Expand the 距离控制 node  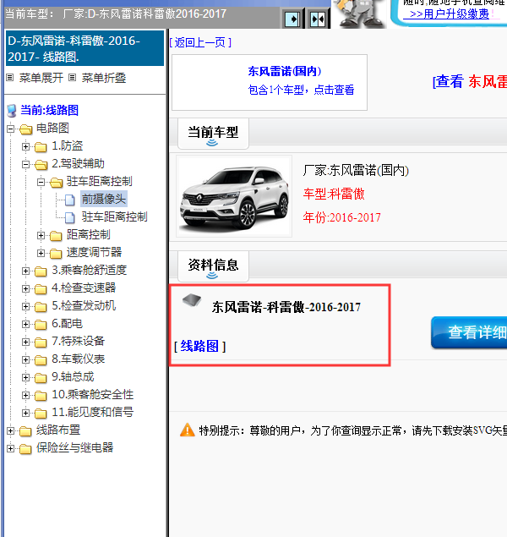(x=41, y=236)
